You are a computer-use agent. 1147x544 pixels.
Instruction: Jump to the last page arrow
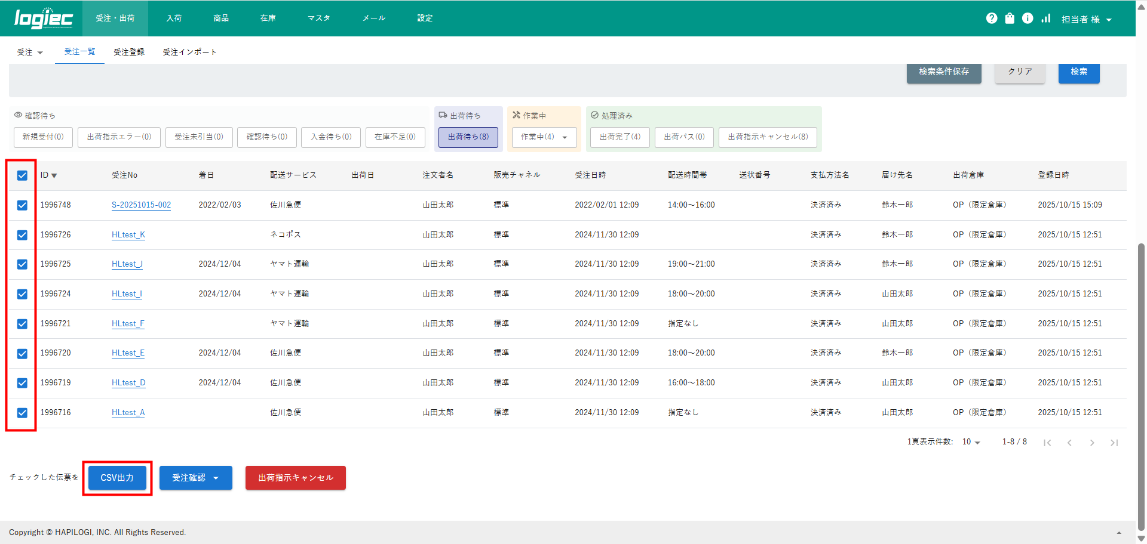(1114, 443)
